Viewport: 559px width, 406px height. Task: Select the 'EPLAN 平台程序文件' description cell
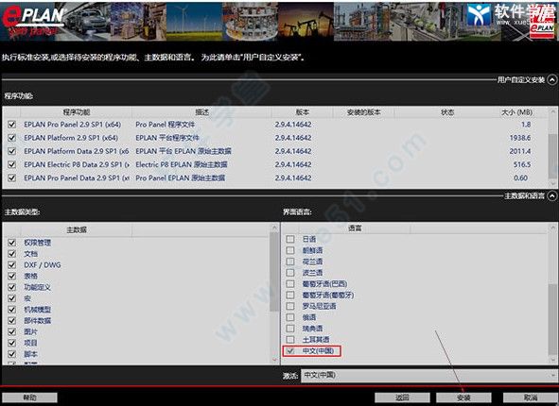pos(167,138)
